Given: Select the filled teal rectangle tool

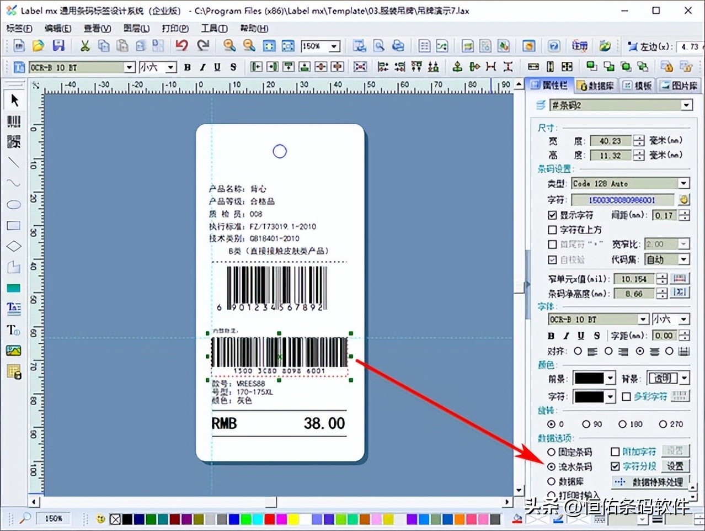Looking at the screenshot, I should tap(14, 288).
